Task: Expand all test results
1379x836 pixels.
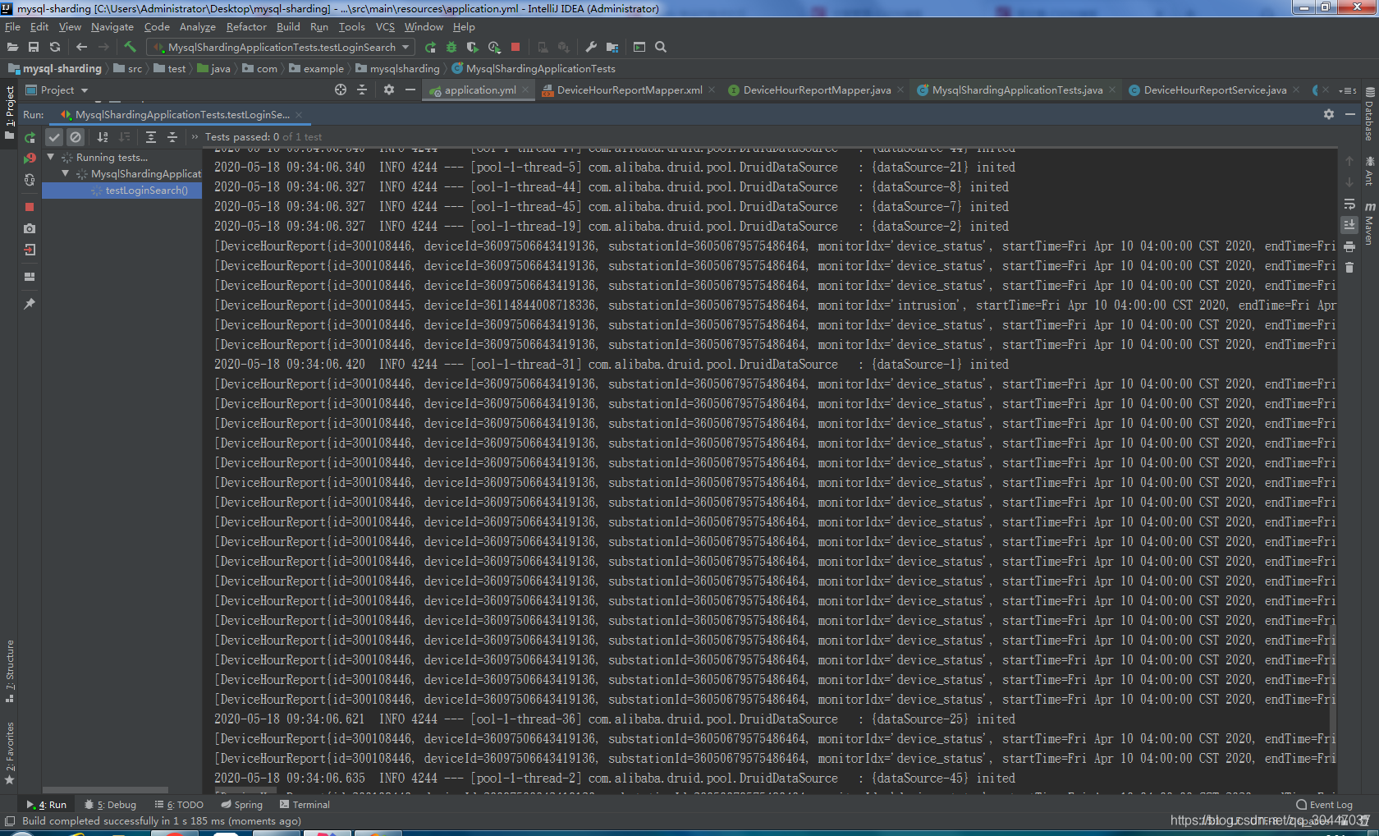Action: click(151, 137)
